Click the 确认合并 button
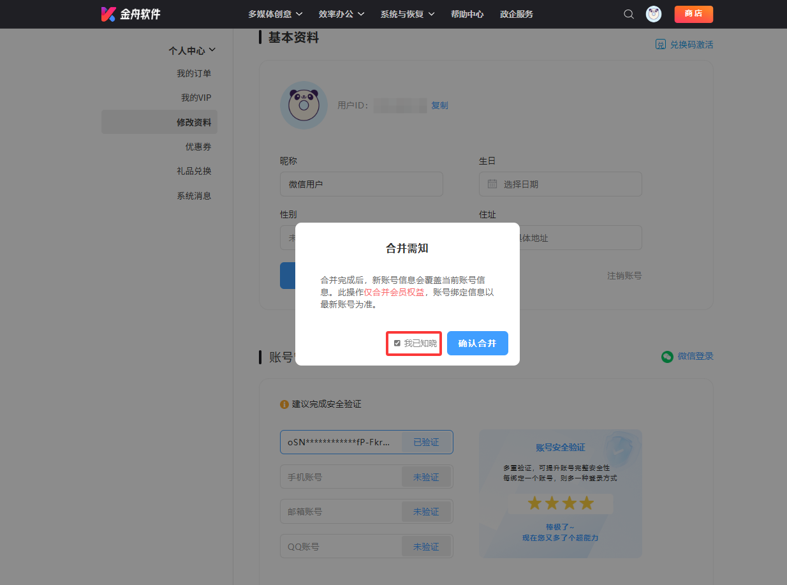This screenshot has height=585, width=787. [477, 343]
